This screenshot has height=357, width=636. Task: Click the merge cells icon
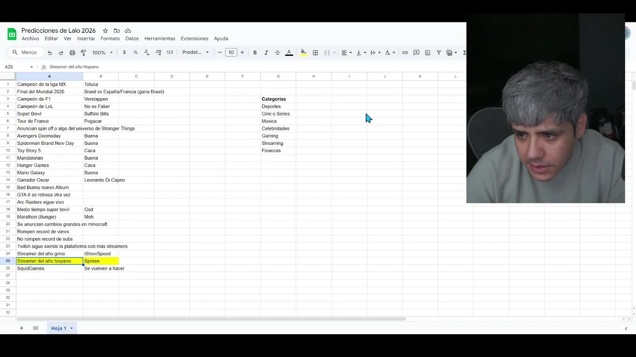point(327,53)
